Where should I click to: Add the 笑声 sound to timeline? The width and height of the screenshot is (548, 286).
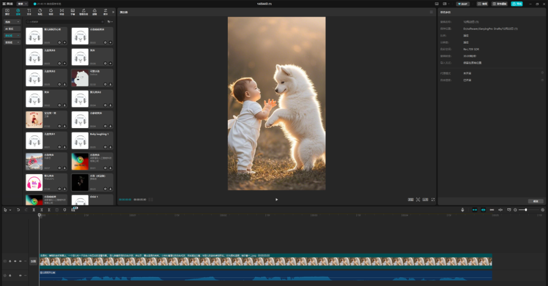click(110, 64)
